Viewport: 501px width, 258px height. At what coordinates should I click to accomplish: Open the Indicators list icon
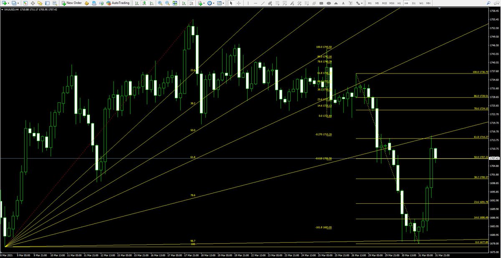(200, 3)
